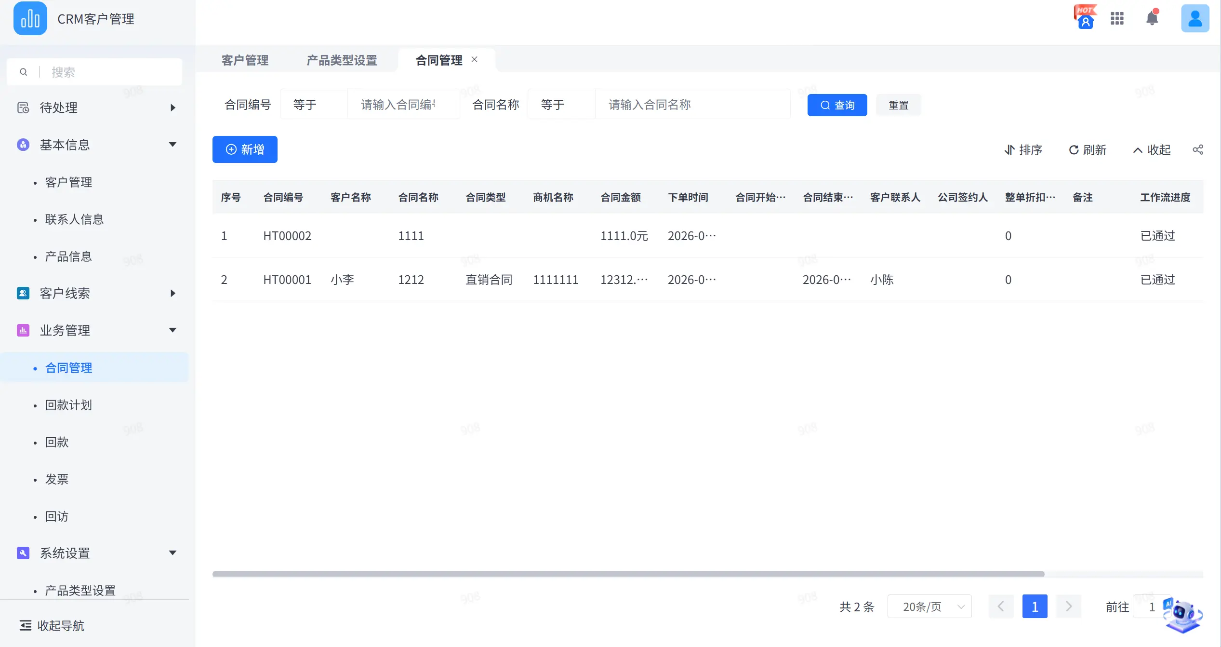Image resolution: width=1221 pixels, height=647 pixels.
Task: Expand the 待处理 menu group
Action: point(95,108)
